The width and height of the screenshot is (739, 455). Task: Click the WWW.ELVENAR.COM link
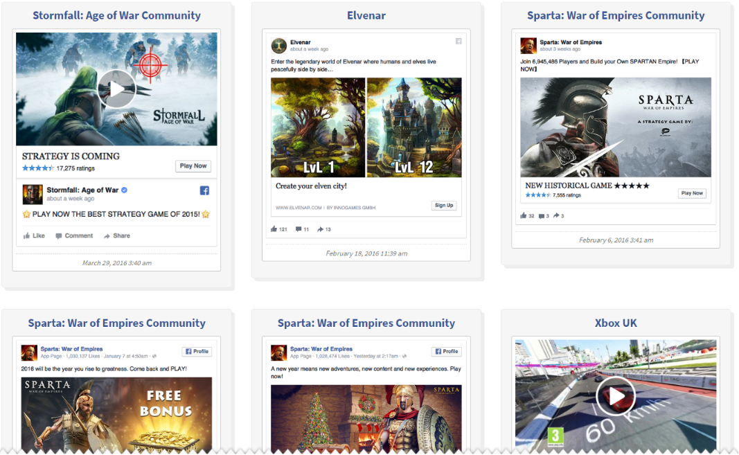(299, 208)
